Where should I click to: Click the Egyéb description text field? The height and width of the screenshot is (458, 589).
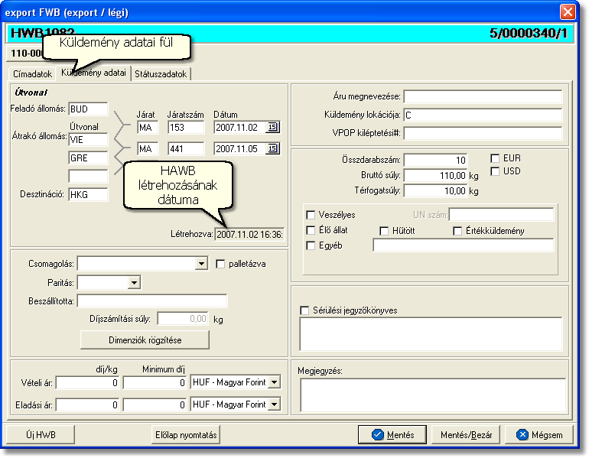click(463, 245)
